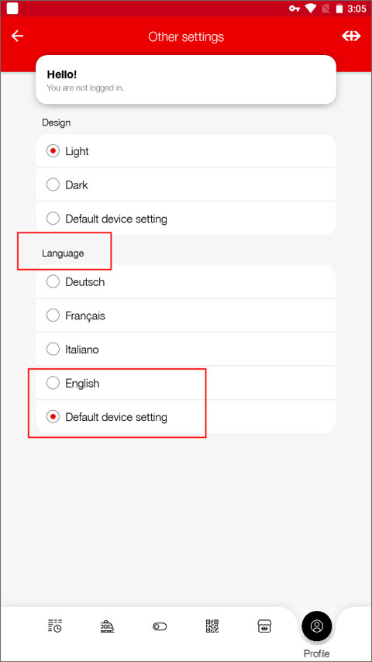372x662 pixels.
Task: Select Italiano as language
Action: (186, 349)
